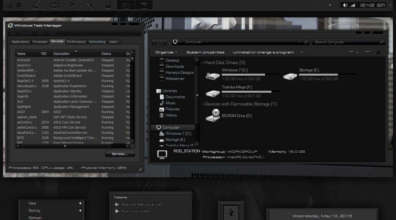The height and width of the screenshot is (220, 396).
Task: Open the file explorer folder icon in taskbar
Action: [54, 5]
